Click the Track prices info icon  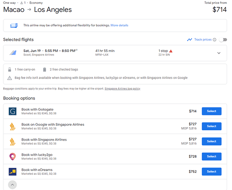(215, 40)
